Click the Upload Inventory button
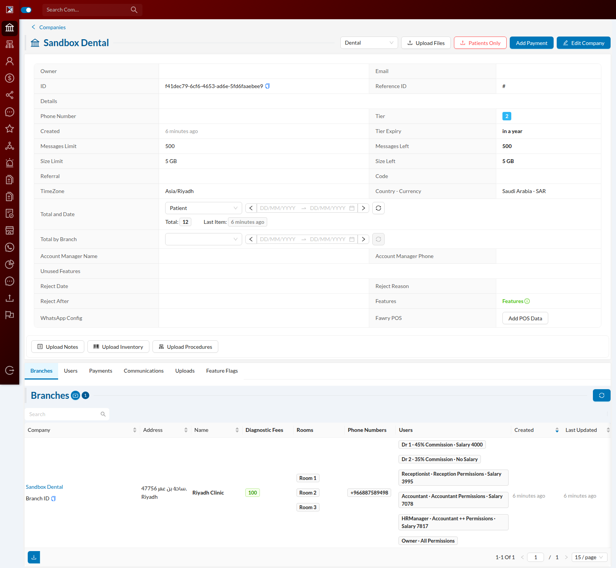This screenshot has width=616, height=568. pos(119,346)
